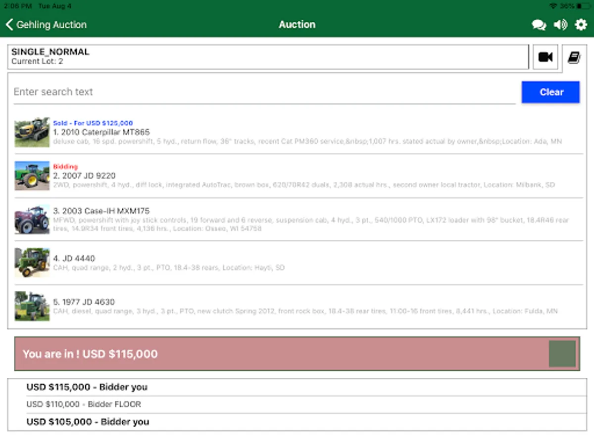Viewport: 594px width, 445px height.
Task: Click the JD 9220 description text
Action: coord(304,185)
